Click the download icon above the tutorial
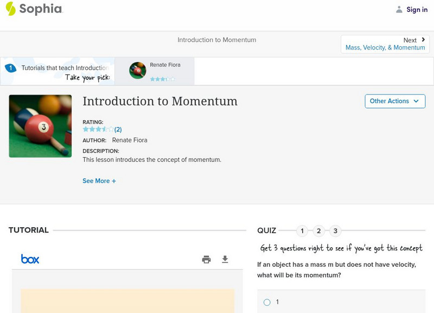Screen dimensions: 434x313 coord(224,260)
